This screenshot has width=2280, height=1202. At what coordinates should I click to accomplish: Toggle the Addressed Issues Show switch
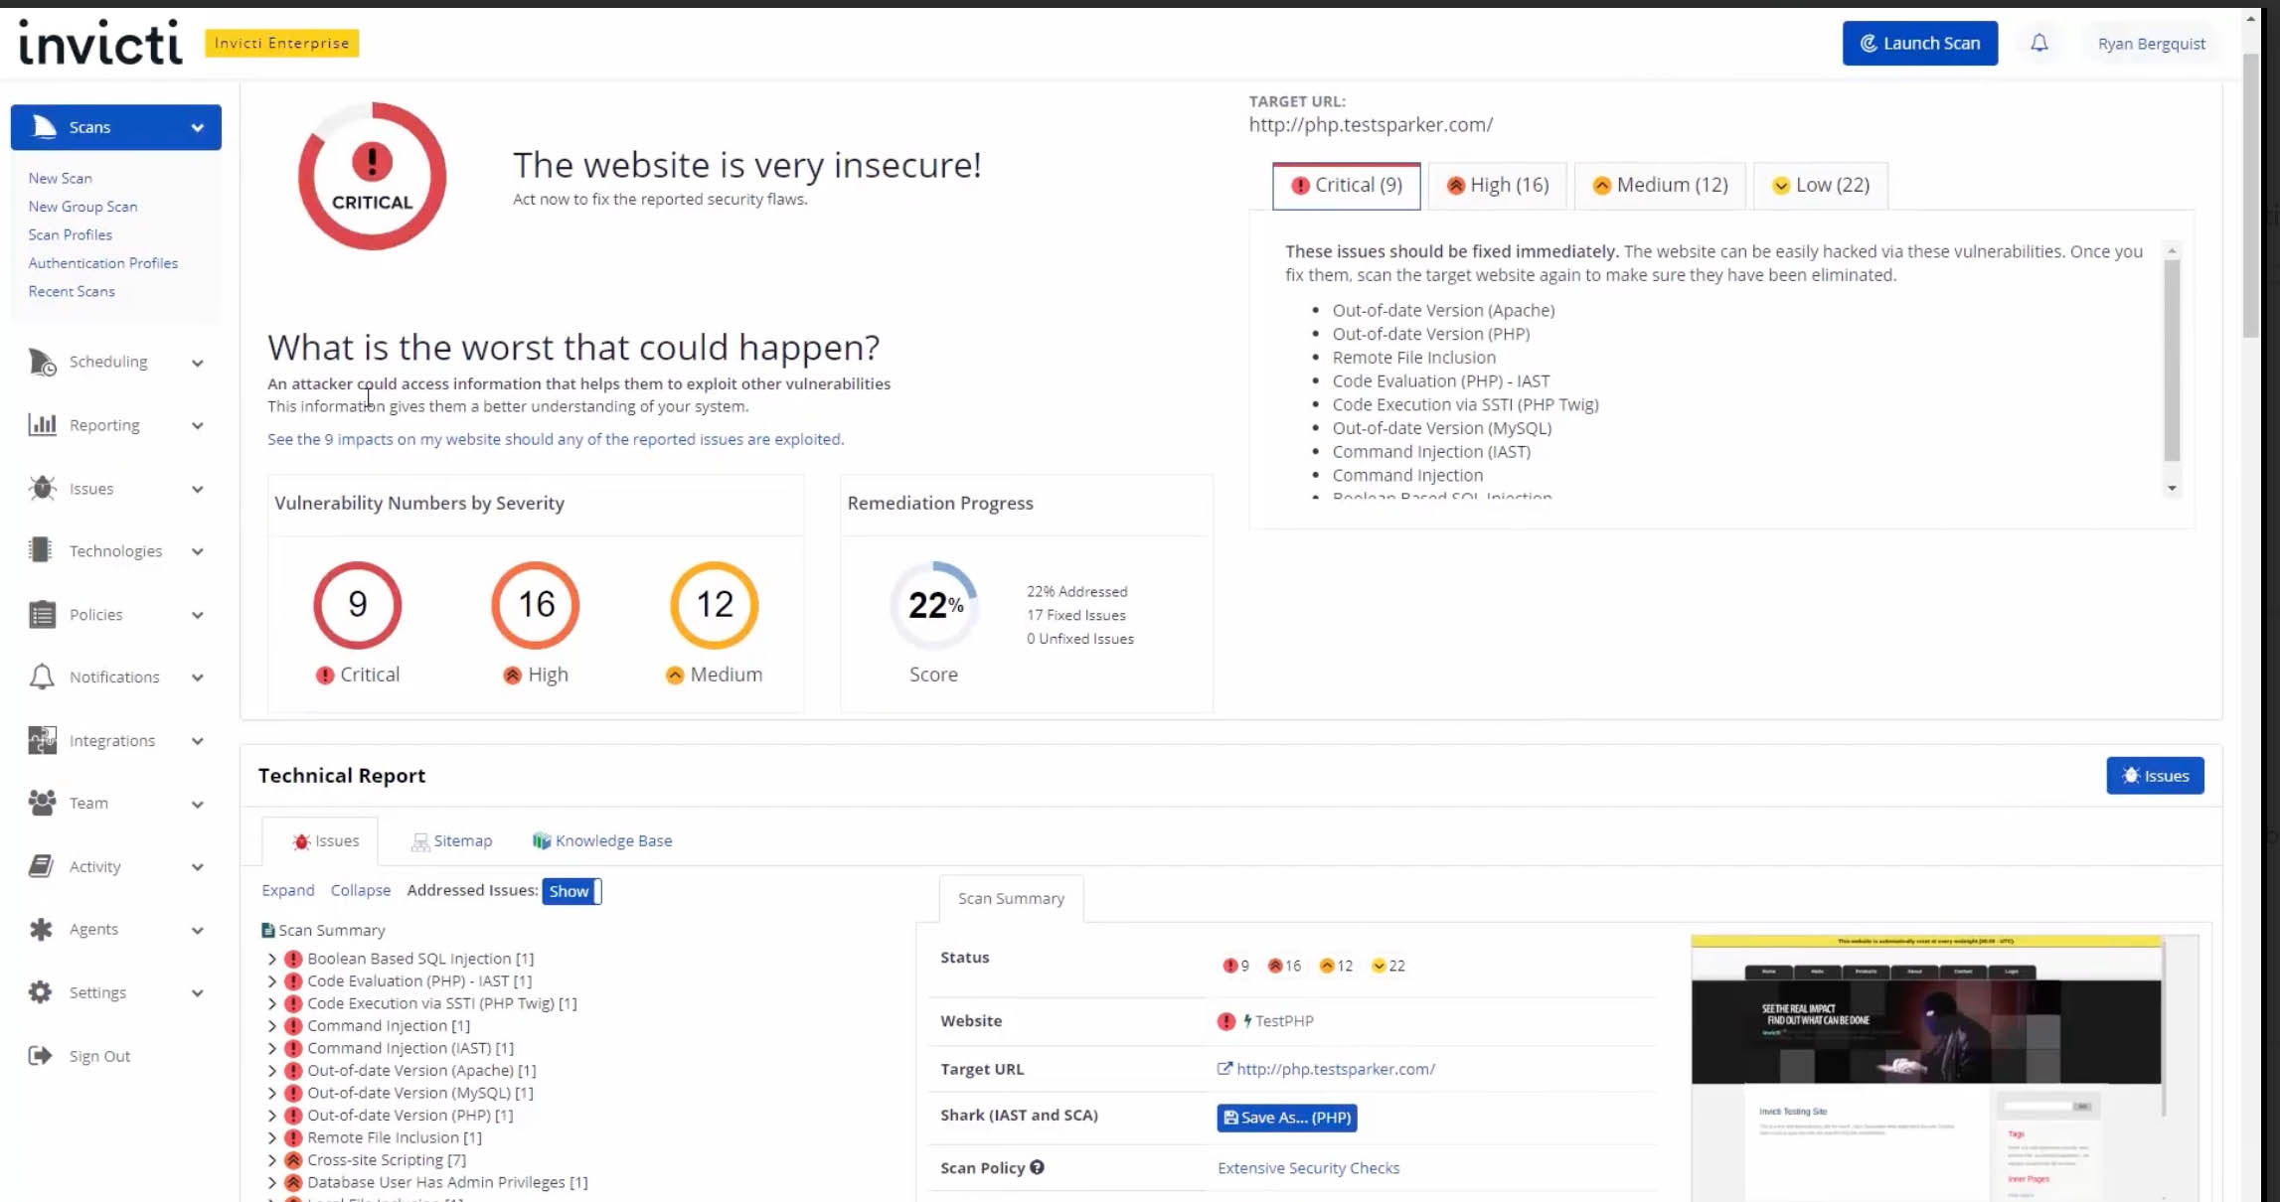click(571, 891)
